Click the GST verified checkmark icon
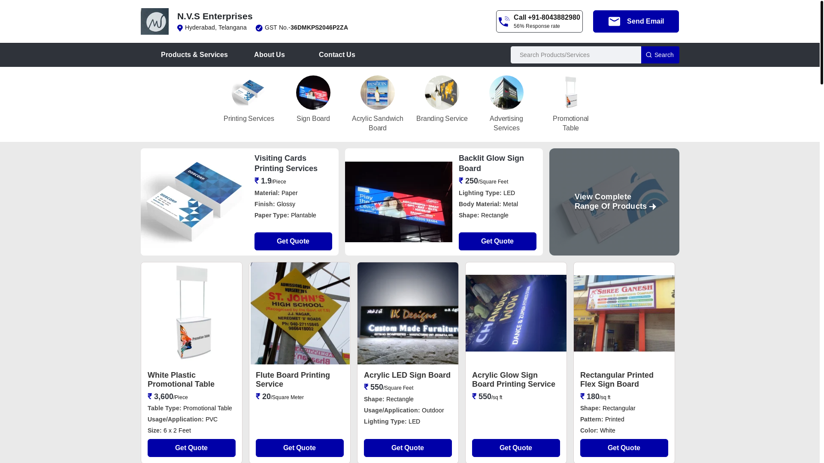The image size is (824, 463). 259,28
